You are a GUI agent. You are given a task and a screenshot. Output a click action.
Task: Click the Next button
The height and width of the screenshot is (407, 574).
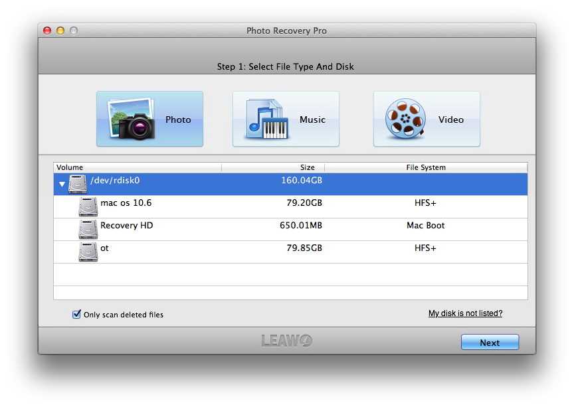click(x=490, y=342)
